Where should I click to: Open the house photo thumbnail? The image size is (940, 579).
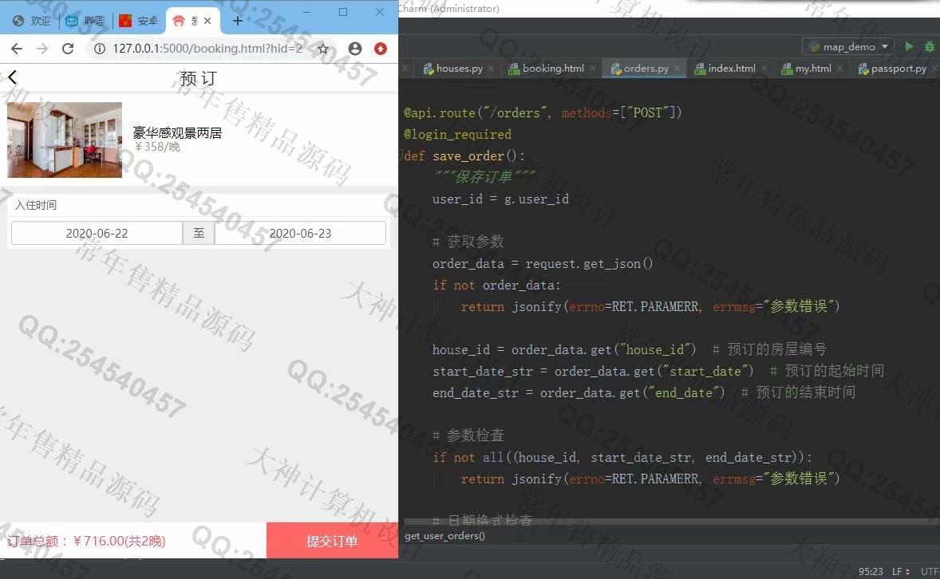(x=65, y=140)
